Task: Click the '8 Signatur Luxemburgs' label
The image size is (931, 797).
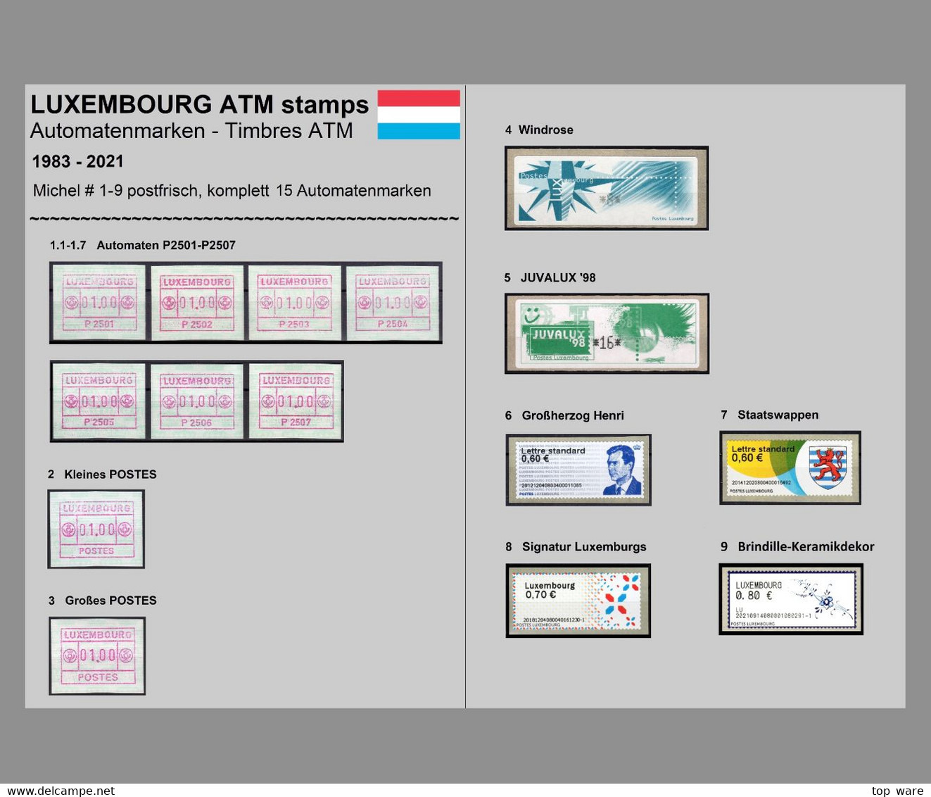Action: point(576,546)
